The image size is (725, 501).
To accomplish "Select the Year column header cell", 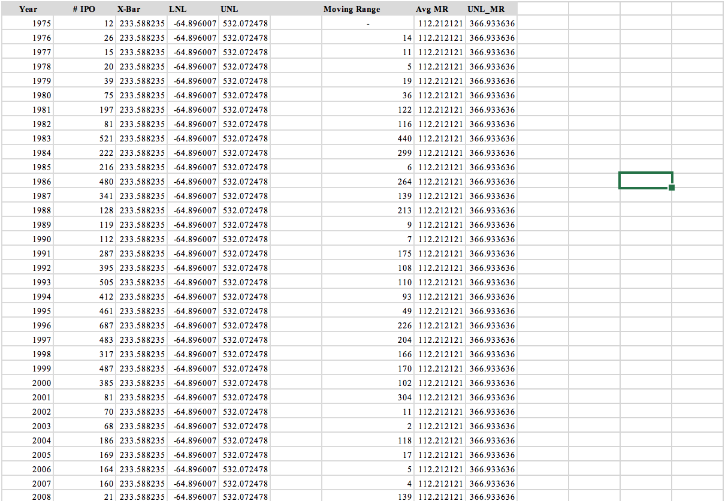I will pos(28,9).
